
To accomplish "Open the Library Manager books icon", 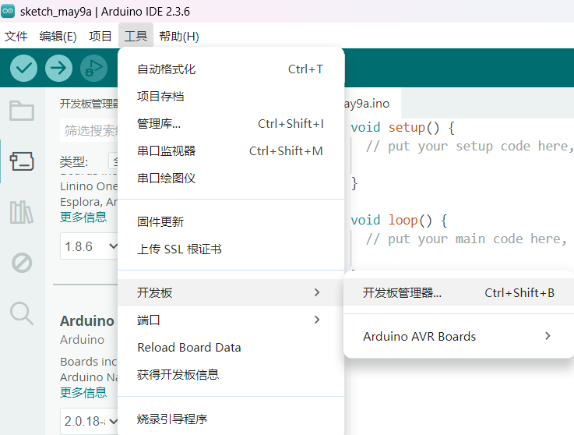I will coord(22,212).
